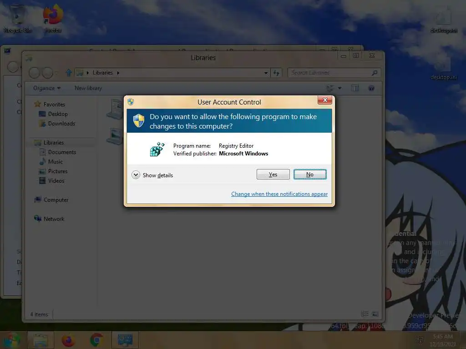Click help icon in Libraries toolbar

pos(371,88)
